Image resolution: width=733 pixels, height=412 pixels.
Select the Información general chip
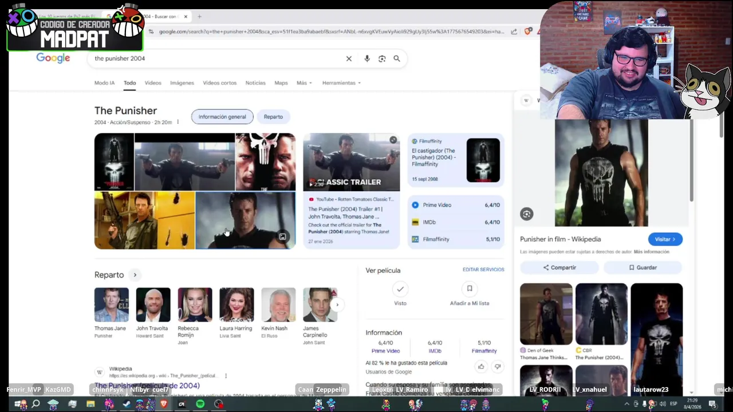tap(222, 117)
